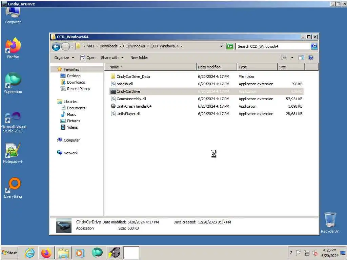
Task: Open Windows Media Player from taskbar
Action: coord(80,253)
